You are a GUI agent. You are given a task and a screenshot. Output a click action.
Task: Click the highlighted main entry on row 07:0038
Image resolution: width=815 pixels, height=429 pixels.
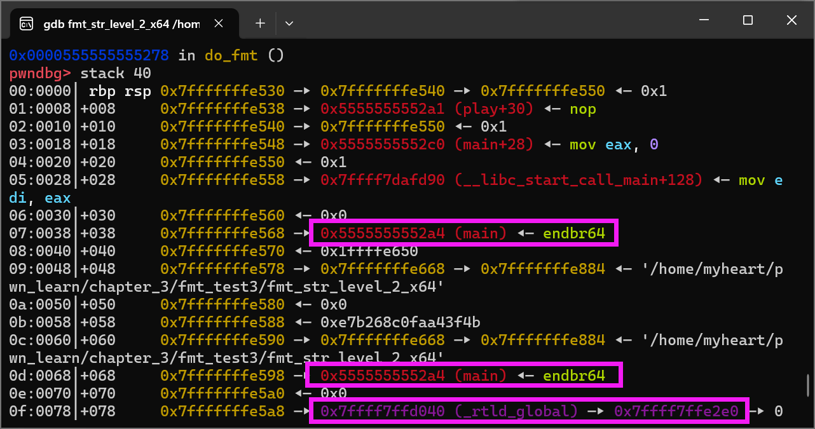(463, 233)
